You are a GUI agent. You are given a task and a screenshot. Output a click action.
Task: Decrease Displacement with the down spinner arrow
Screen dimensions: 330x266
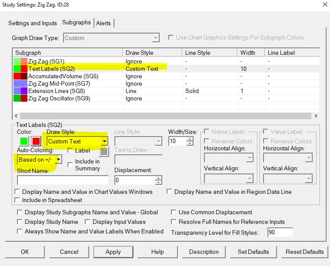[x=158, y=183]
